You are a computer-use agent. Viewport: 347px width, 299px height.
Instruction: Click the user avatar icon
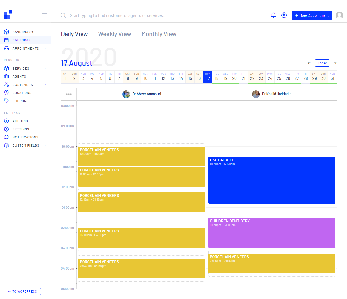339,15
